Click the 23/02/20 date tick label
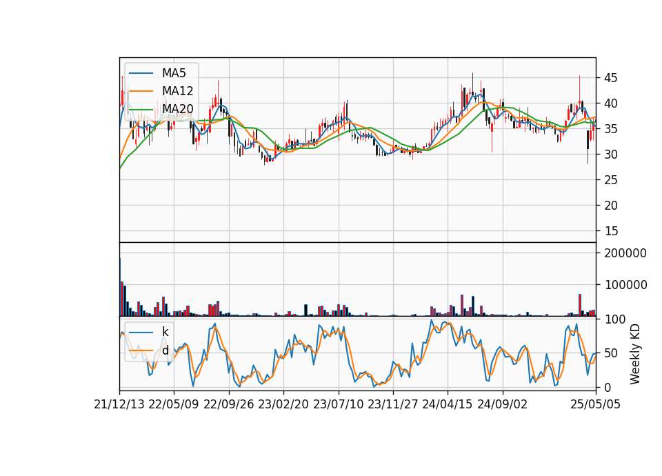This screenshot has height=476, width=662. click(x=283, y=404)
